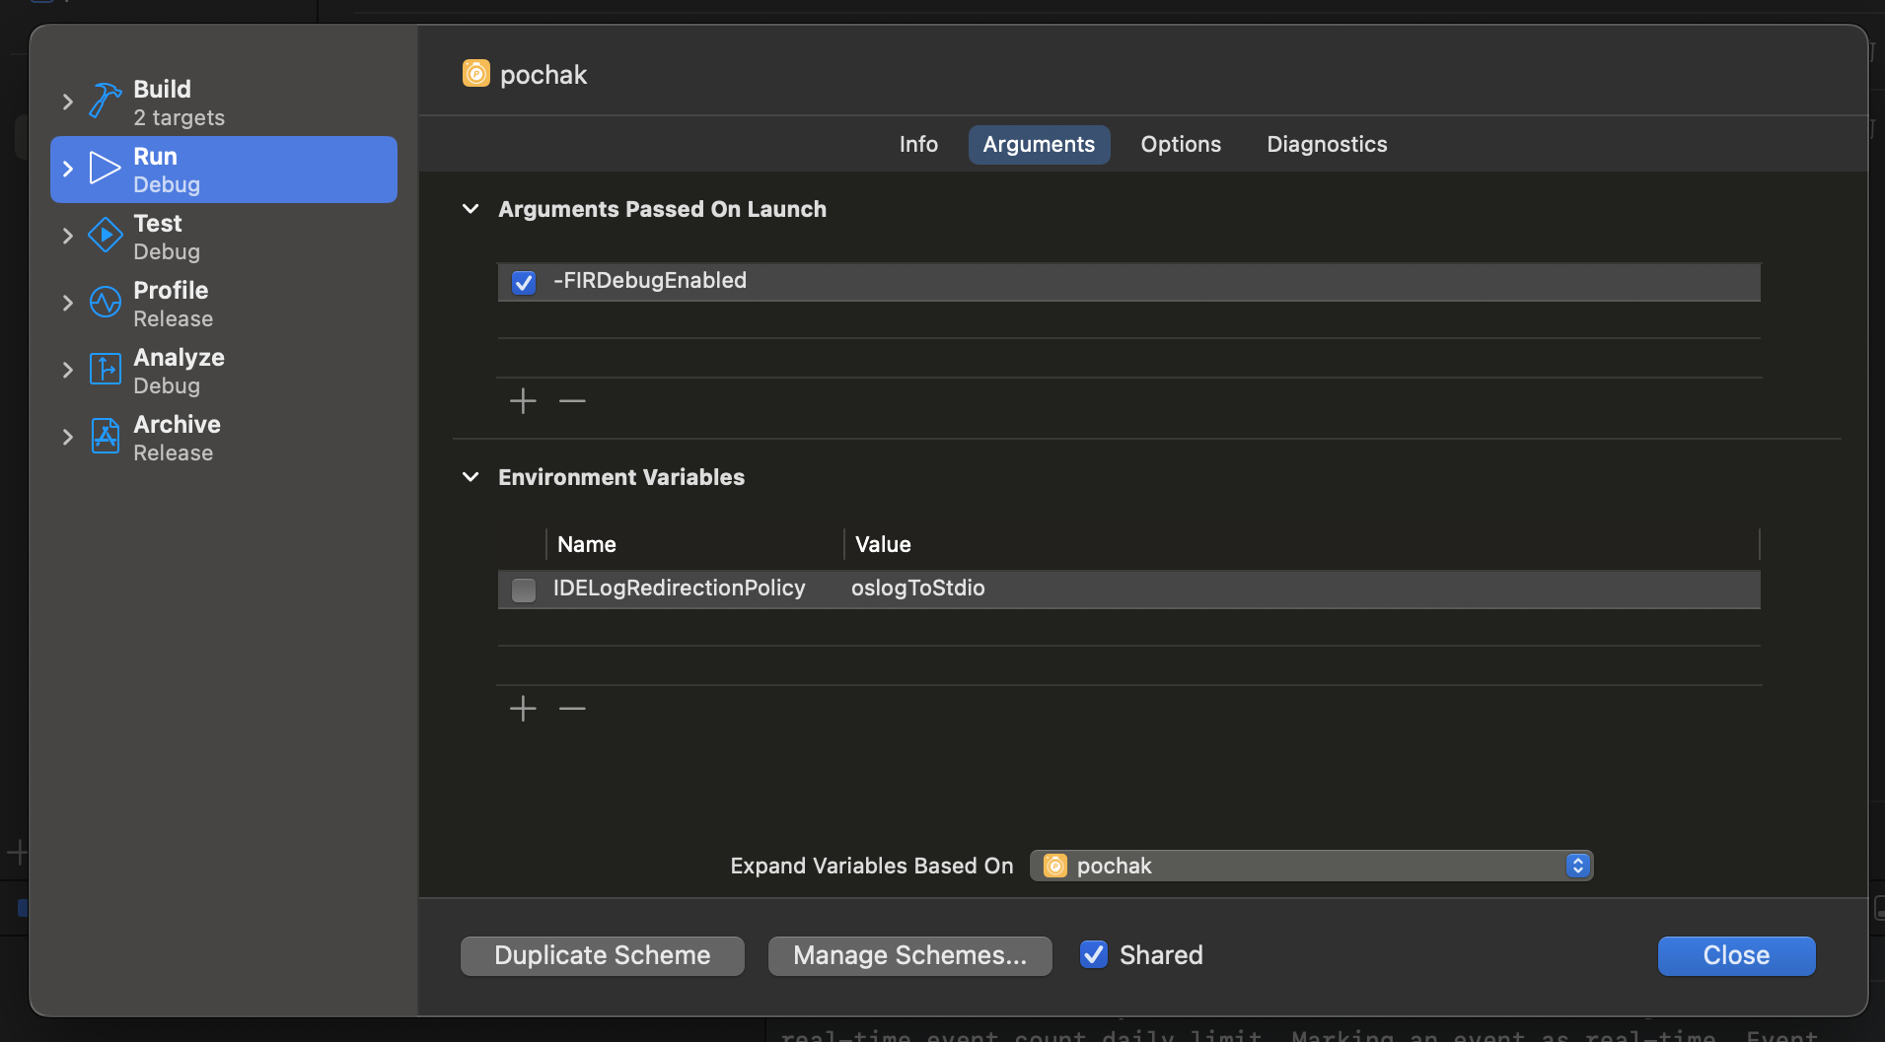
Task: Collapse the Arguments Passed On Launch section
Action: (471, 209)
